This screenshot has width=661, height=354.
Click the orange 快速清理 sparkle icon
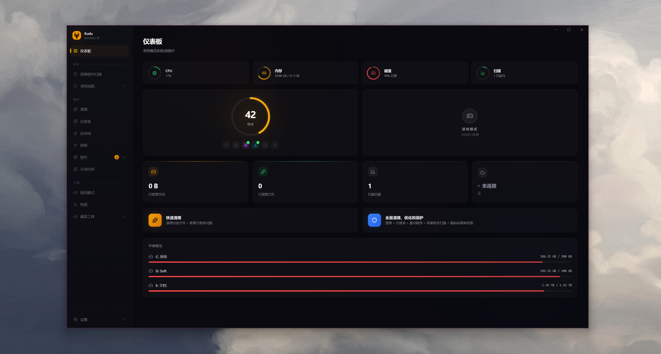(155, 220)
